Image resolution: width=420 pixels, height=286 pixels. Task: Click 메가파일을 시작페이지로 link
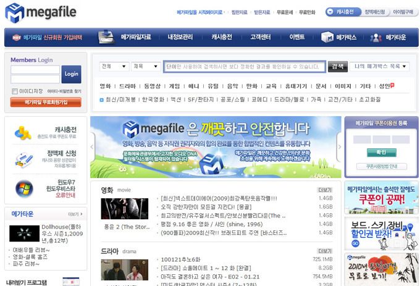tap(200, 12)
